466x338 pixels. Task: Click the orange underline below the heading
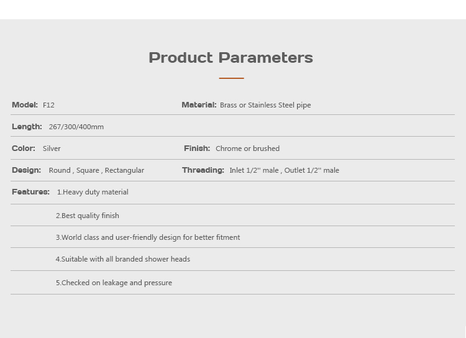click(231, 78)
